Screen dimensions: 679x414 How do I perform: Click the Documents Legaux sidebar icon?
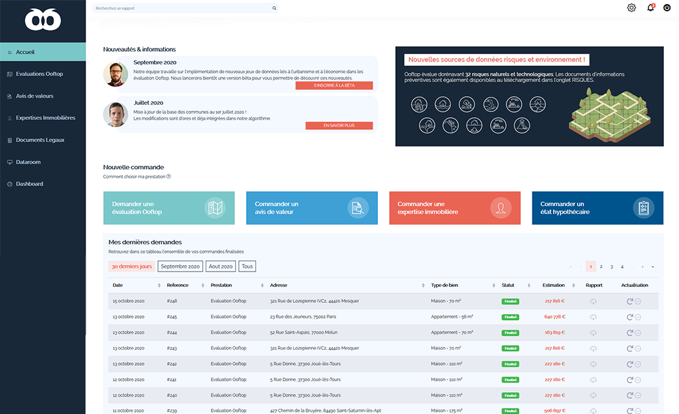pyautogui.click(x=9, y=140)
